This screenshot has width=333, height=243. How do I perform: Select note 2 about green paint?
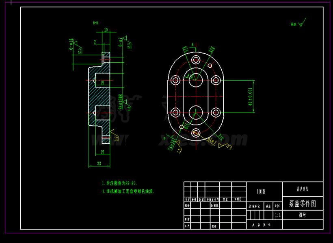click(128, 191)
